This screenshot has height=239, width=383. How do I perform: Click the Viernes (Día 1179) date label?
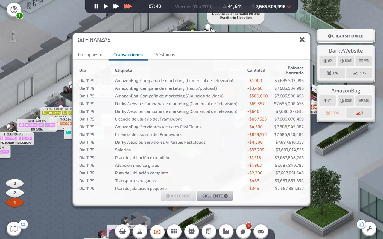pyautogui.click(x=194, y=7)
